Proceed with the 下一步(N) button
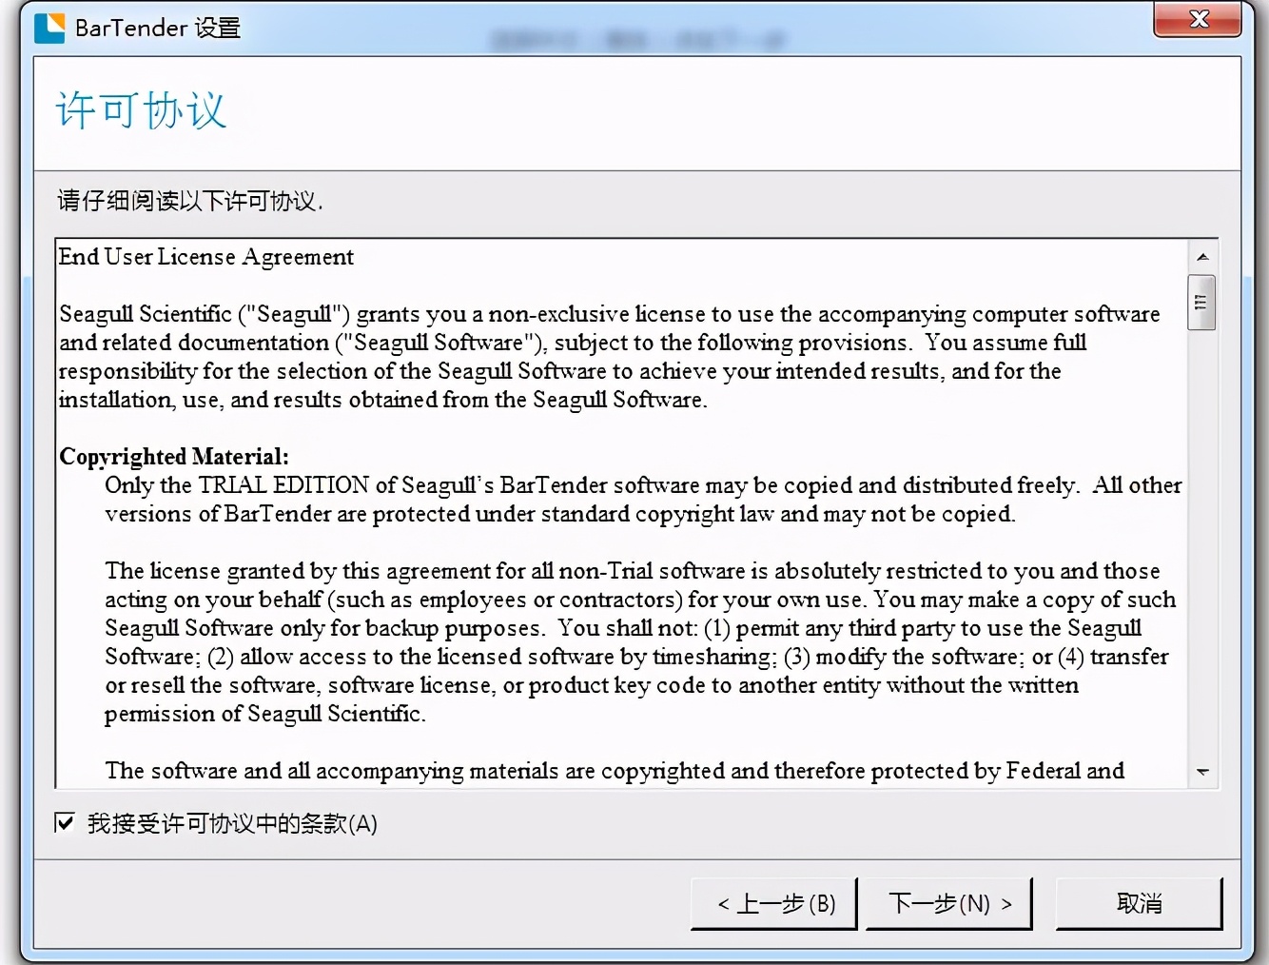 tap(949, 903)
